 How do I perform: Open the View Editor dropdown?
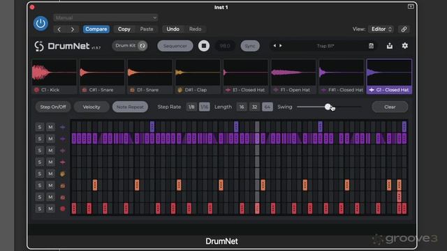coord(381,29)
